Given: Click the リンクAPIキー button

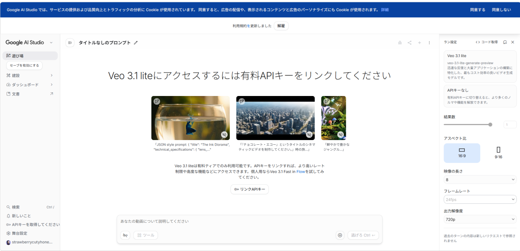Looking at the screenshot, I should pyautogui.click(x=249, y=189).
